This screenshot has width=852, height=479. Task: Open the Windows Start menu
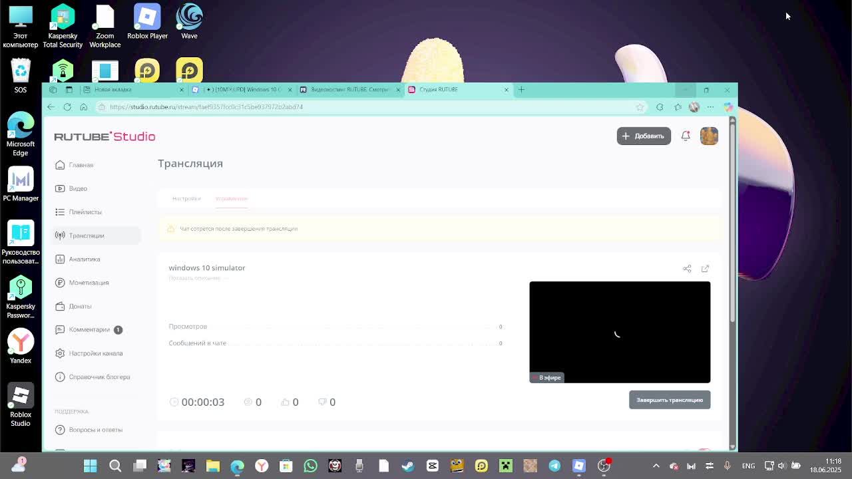point(90,466)
